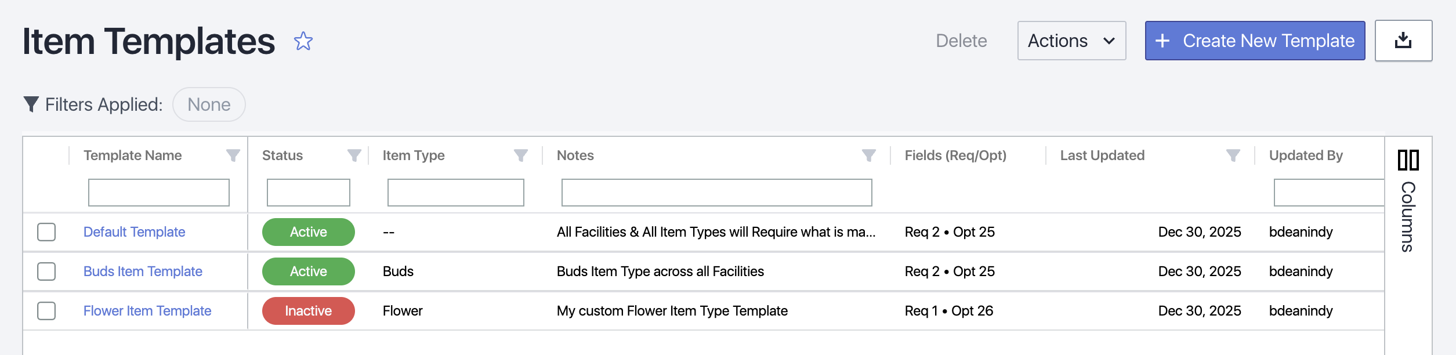Open the Last Updated column filter icon
This screenshot has height=355, width=1456.
click(1233, 155)
